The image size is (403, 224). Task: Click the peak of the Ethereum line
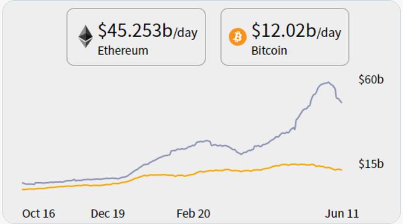click(328, 83)
